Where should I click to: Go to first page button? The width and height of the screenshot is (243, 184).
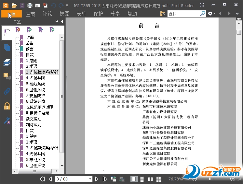pyautogui.click(x=42, y=179)
